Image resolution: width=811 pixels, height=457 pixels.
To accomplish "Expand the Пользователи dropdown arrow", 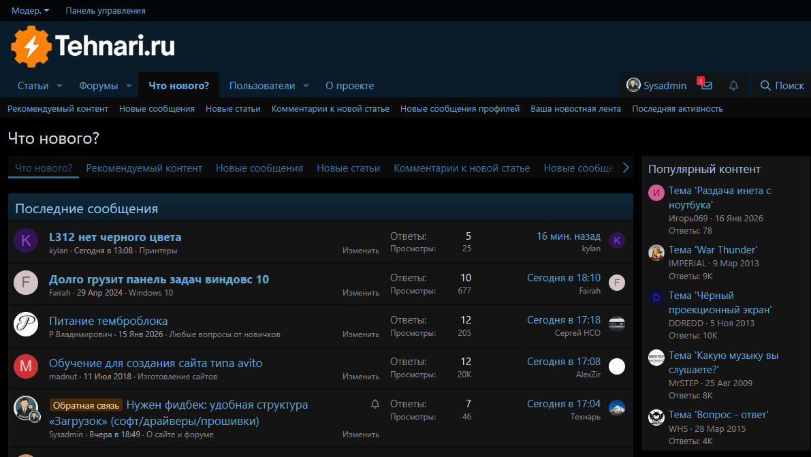I will pos(306,86).
